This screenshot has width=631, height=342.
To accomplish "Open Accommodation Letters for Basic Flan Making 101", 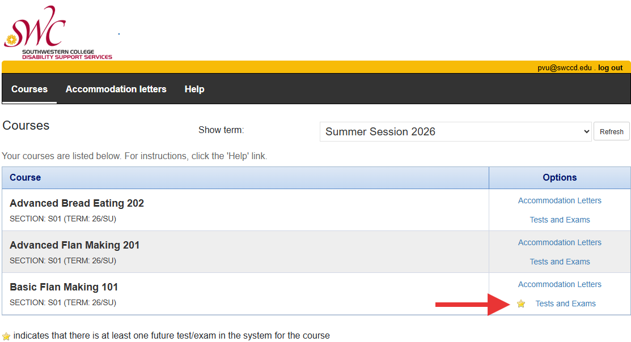I will [x=560, y=284].
